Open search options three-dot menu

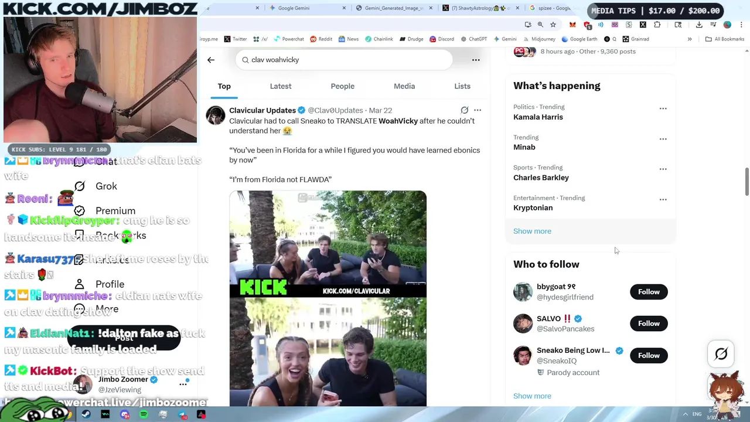476,60
